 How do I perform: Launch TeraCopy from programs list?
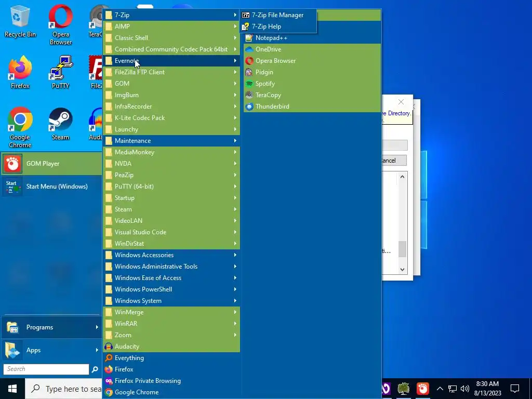click(x=312, y=95)
